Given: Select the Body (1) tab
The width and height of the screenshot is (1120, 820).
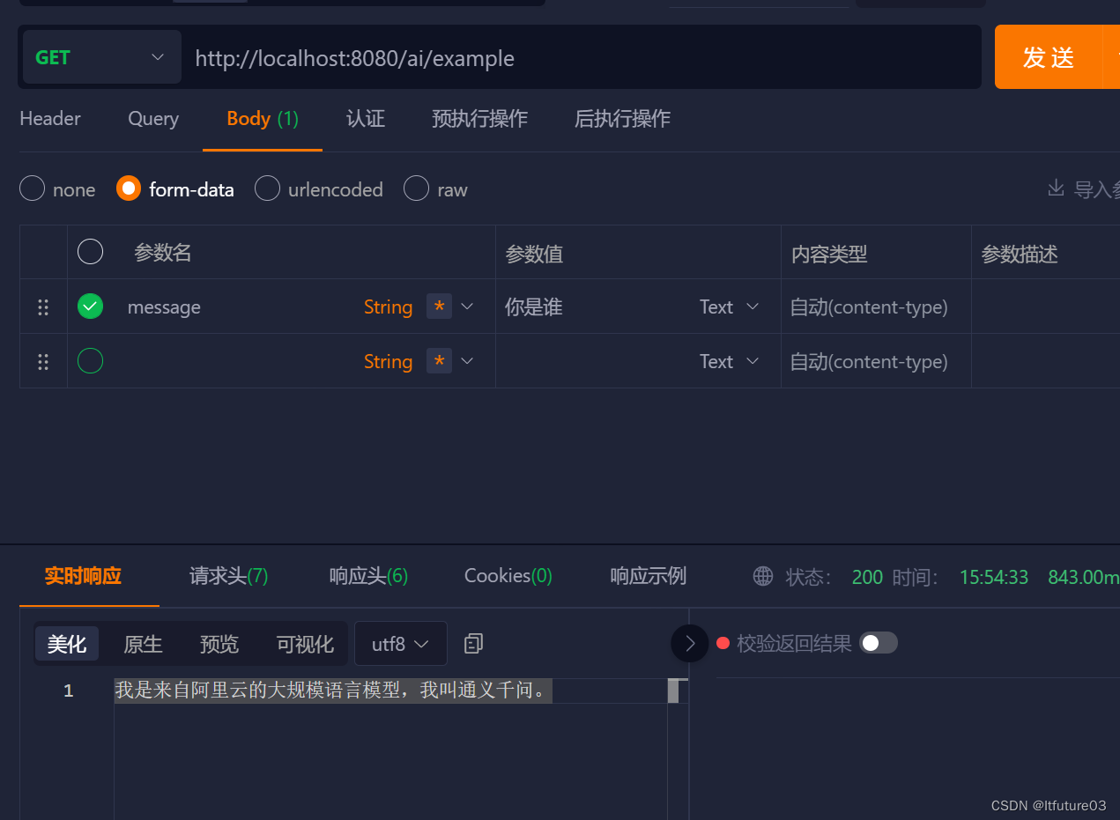Looking at the screenshot, I should tap(263, 119).
